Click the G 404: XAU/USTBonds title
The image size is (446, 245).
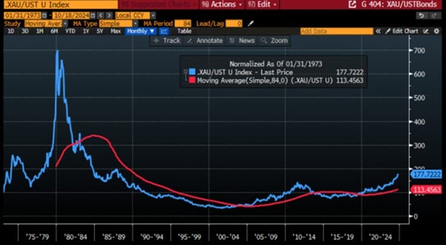(x=399, y=4)
